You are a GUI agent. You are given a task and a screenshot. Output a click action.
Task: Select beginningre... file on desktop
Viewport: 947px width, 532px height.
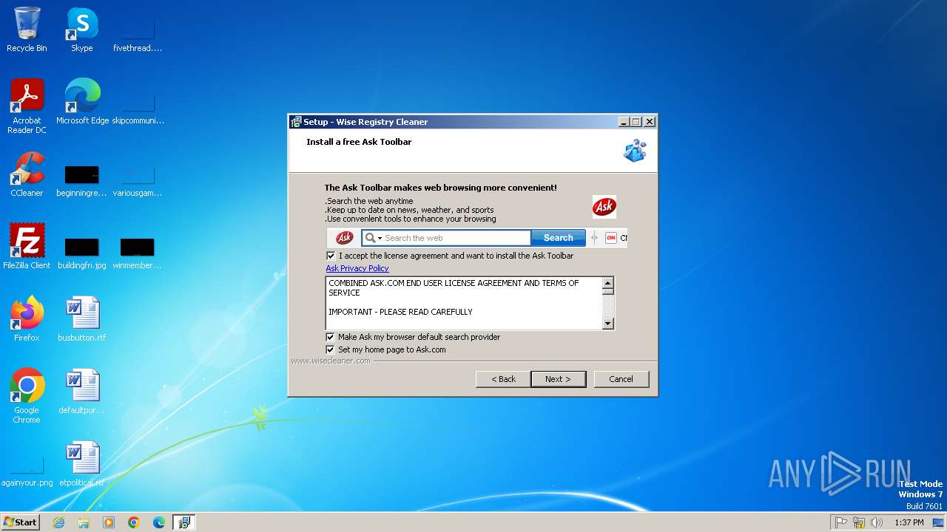tap(82, 182)
